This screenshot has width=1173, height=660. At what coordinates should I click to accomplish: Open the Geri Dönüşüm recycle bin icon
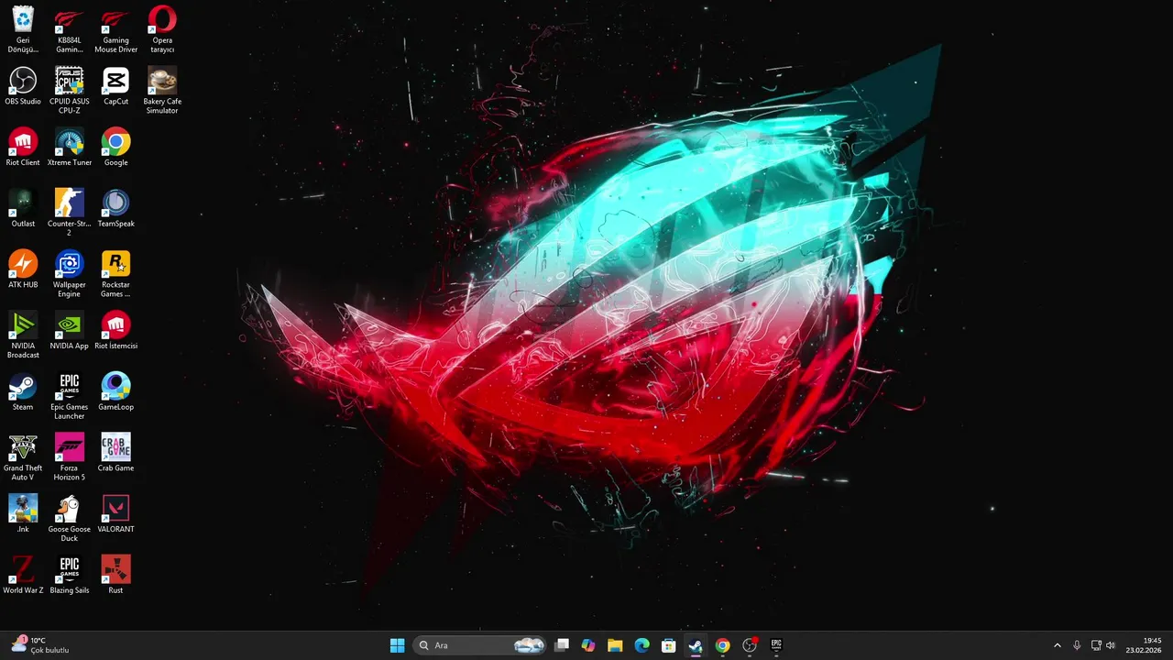23,29
